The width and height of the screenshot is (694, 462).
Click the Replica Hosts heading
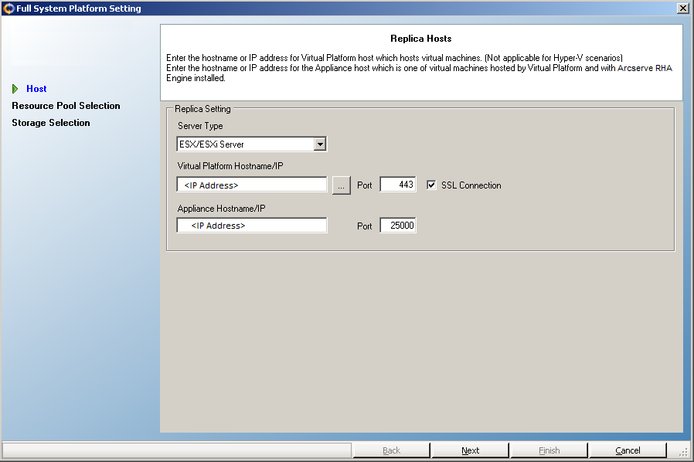click(421, 39)
